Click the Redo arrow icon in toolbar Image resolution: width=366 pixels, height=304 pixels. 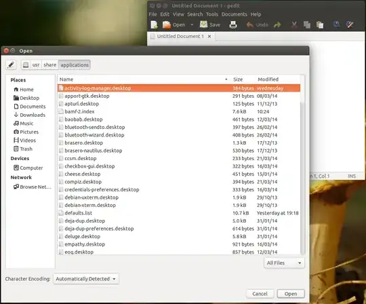coord(277,24)
